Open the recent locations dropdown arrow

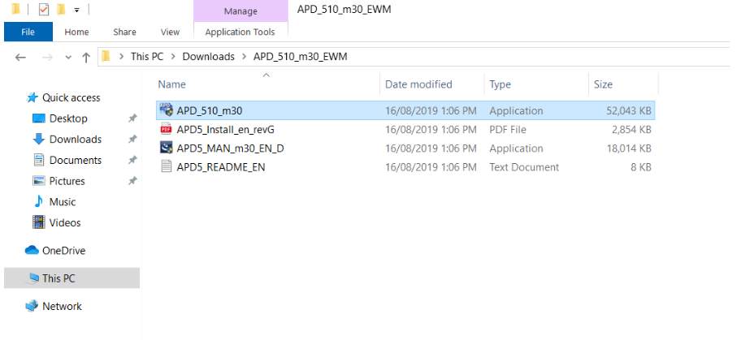click(68, 58)
